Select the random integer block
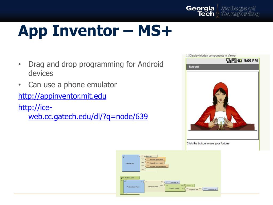 point(175,188)
